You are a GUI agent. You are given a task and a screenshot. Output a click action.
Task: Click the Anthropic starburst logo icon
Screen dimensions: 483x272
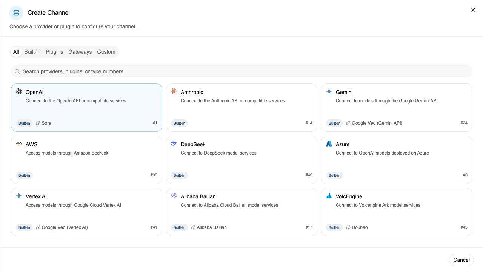tap(174, 91)
